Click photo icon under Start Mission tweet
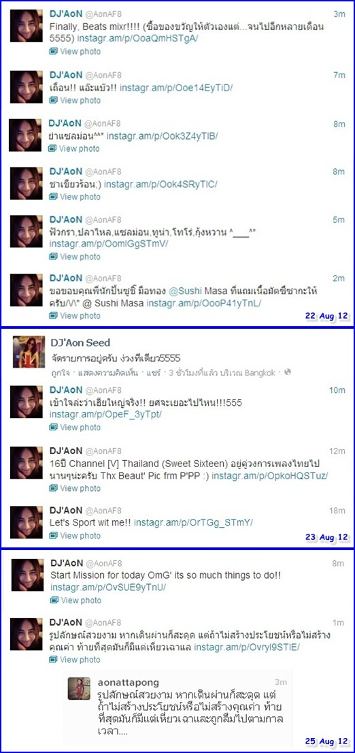 (x=54, y=600)
